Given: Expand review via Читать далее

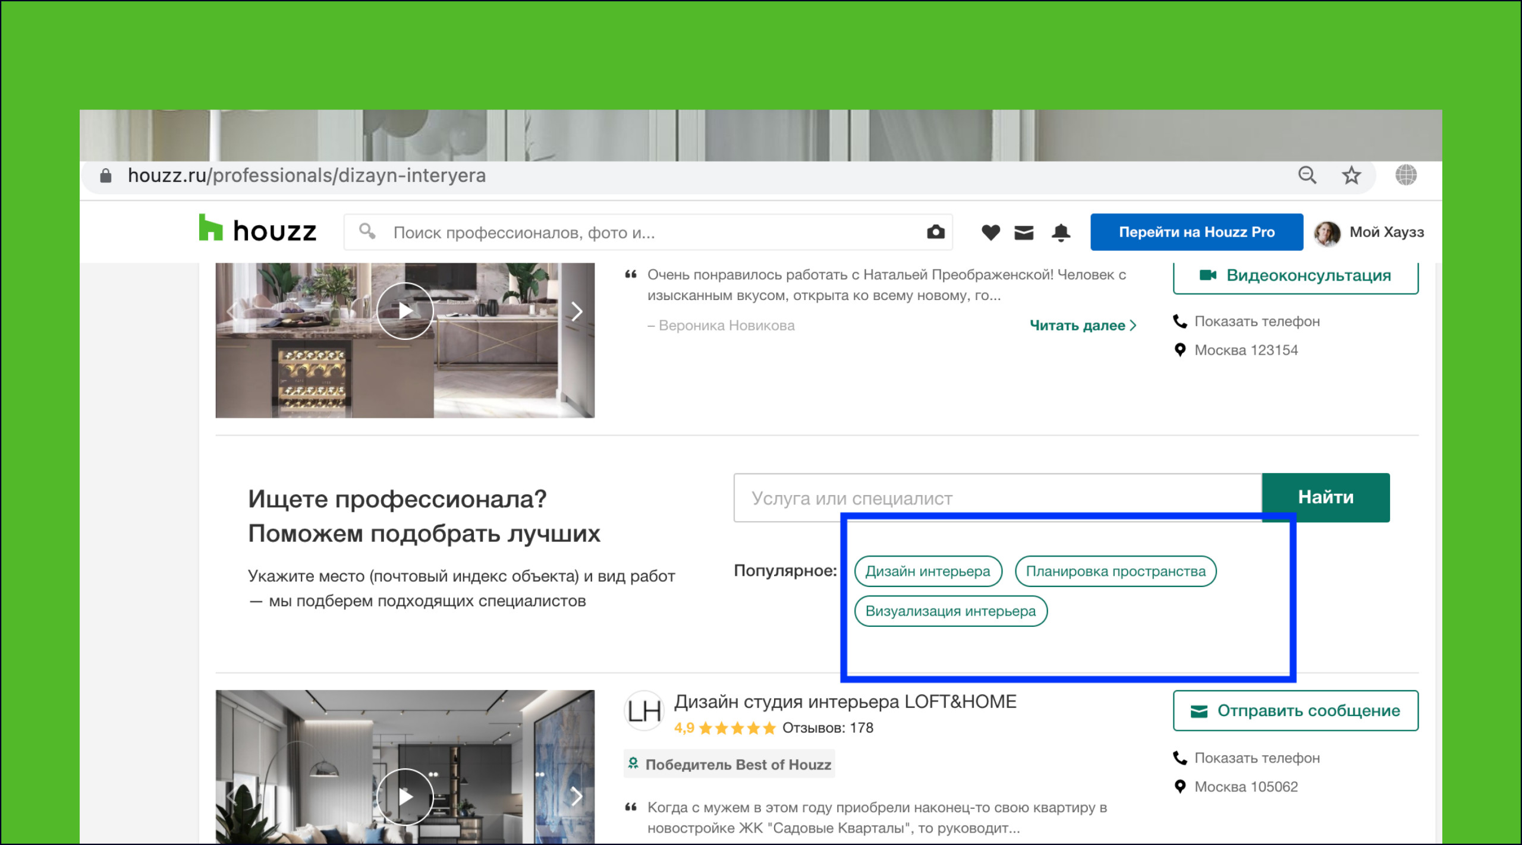Looking at the screenshot, I should [x=1082, y=326].
